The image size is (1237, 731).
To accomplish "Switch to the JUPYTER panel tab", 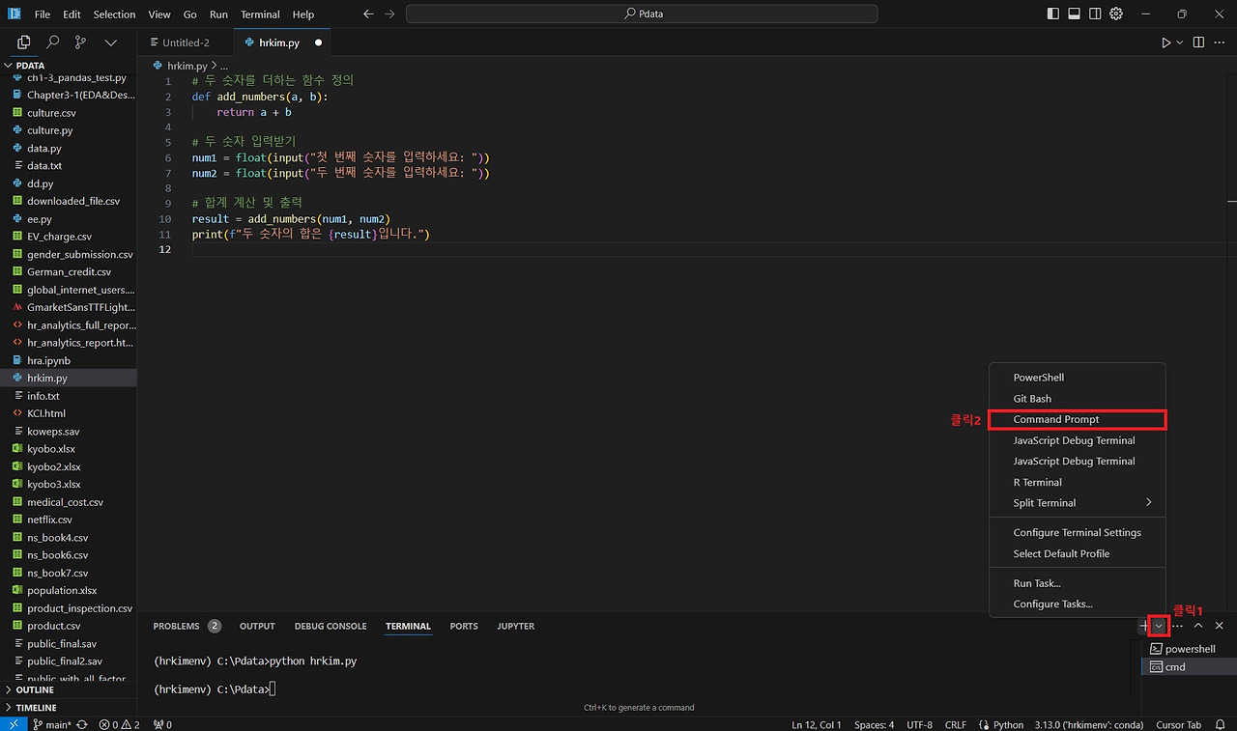I will pos(516,627).
